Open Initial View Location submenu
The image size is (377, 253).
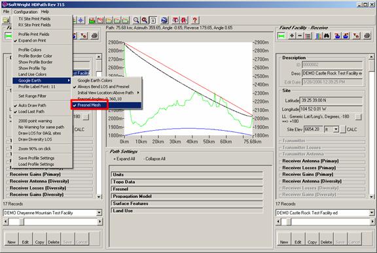click(106, 93)
